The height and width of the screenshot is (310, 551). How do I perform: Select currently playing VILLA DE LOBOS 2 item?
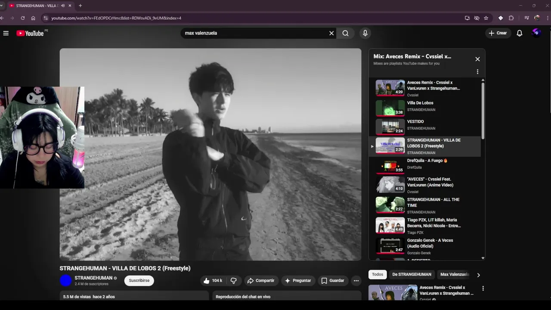pyautogui.click(x=425, y=146)
